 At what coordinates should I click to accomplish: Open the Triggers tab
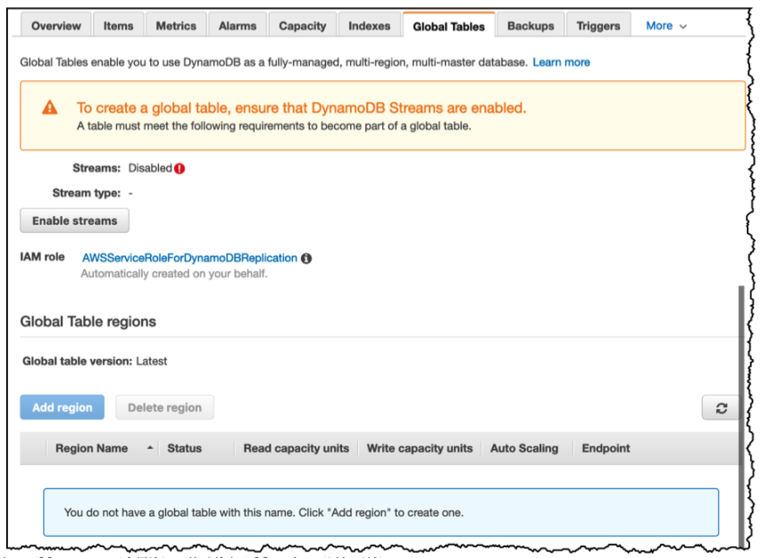[598, 26]
